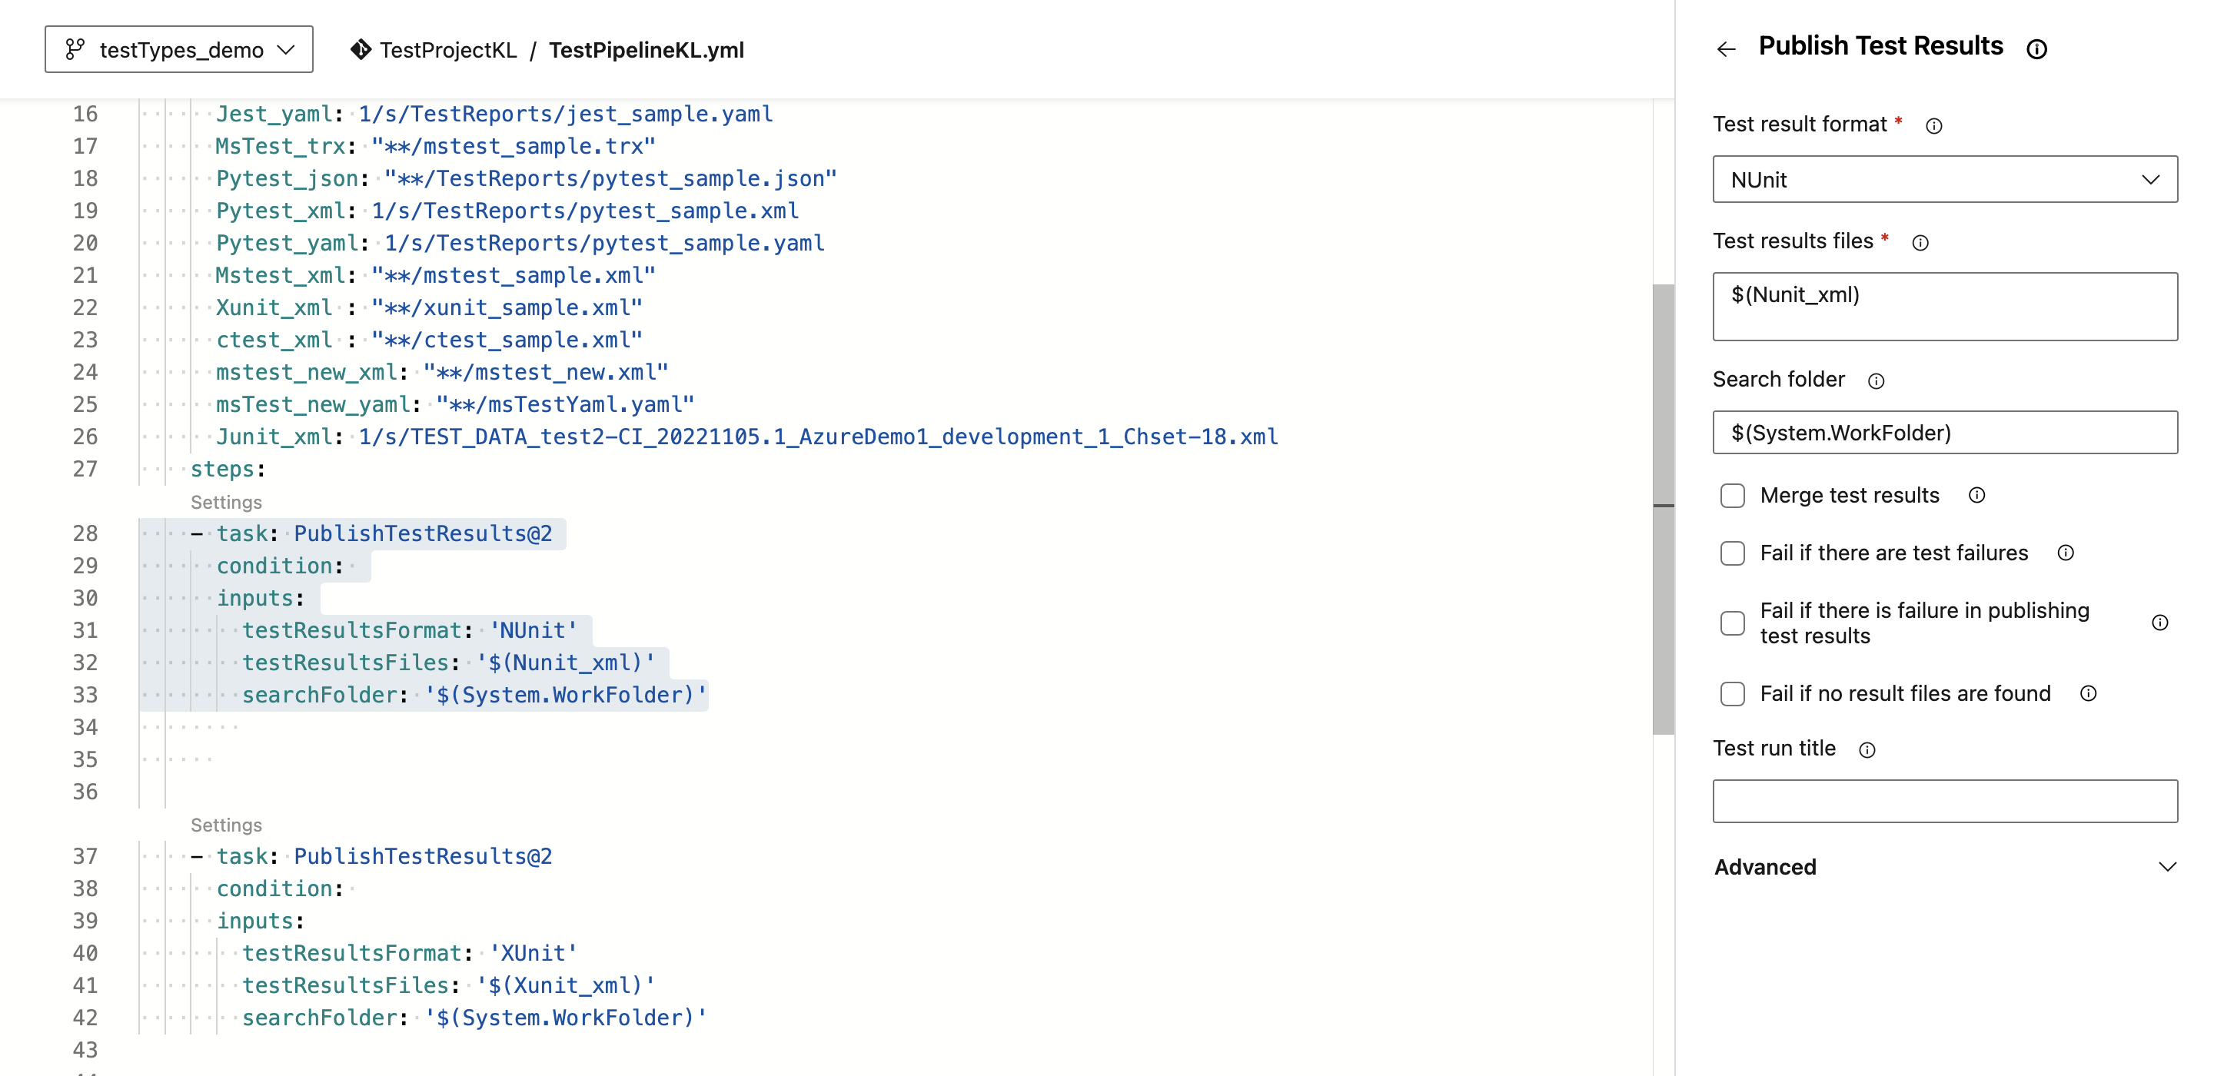Show info for Test run title
This screenshot has width=2214, height=1076.
(x=1867, y=750)
